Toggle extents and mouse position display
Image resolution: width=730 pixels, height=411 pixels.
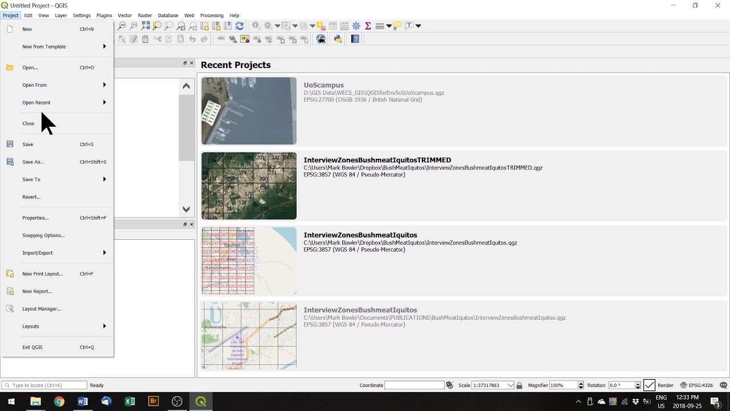click(449, 385)
